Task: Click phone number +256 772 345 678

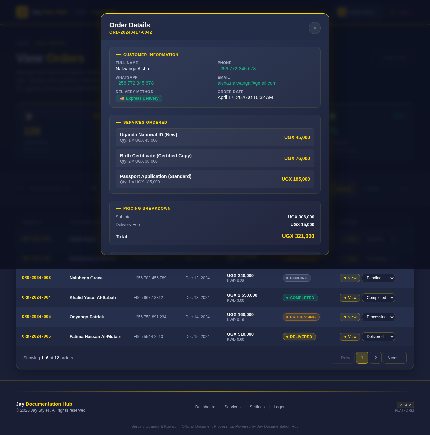Action: coord(236,69)
